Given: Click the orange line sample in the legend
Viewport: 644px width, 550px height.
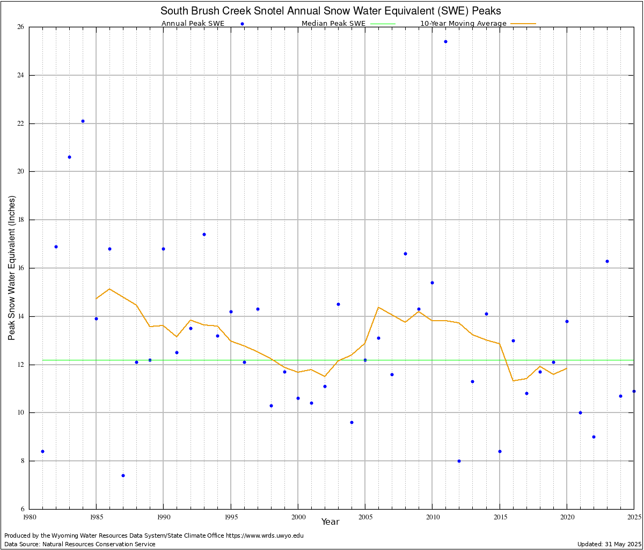Looking at the screenshot, I should [x=523, y=24].
